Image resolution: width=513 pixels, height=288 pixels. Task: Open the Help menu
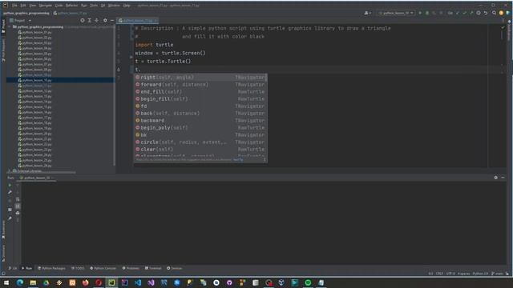click(127, 6)
